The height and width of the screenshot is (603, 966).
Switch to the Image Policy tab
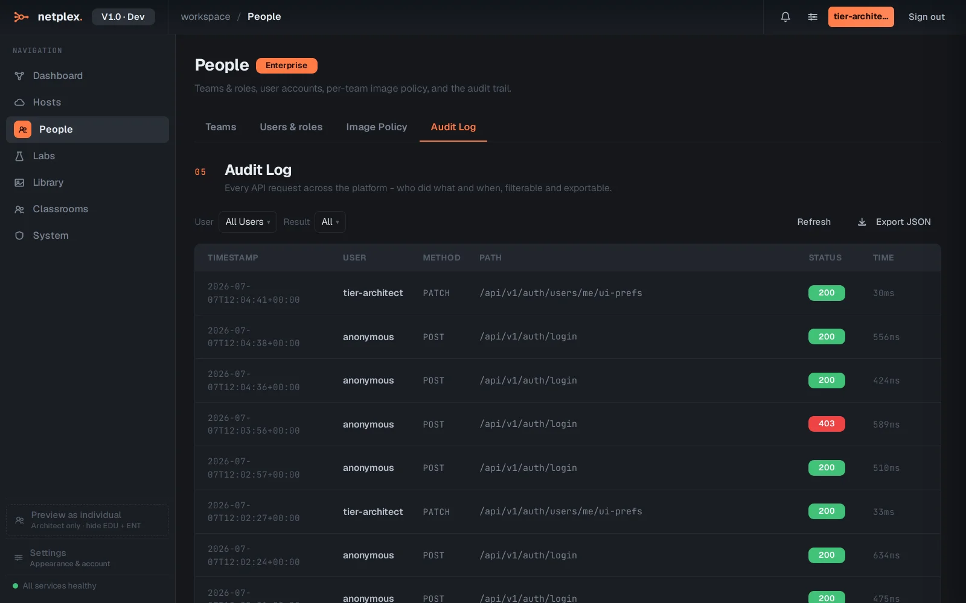(x=377, y=127)
